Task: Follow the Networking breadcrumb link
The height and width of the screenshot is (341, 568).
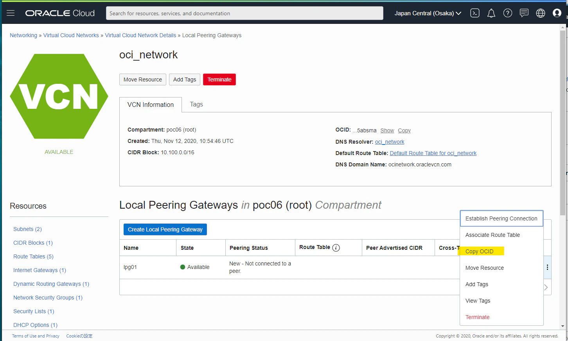Action: (x=23, y=35)
